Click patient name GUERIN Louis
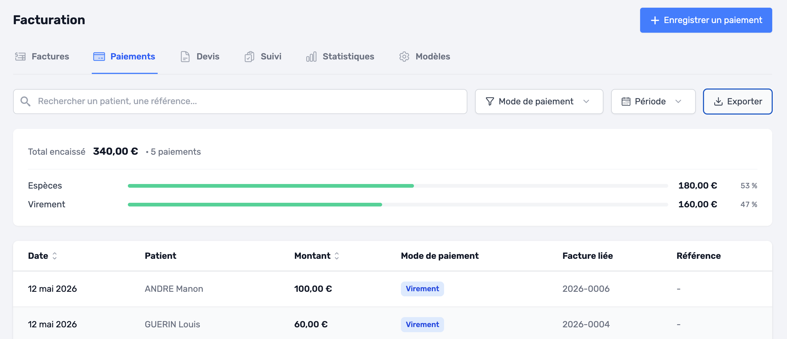Viewport: 787px width, 339px height. click(x=172, y=324)
